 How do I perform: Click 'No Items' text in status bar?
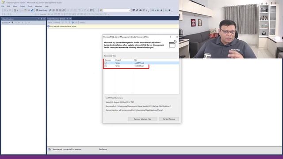coord(103,149)
